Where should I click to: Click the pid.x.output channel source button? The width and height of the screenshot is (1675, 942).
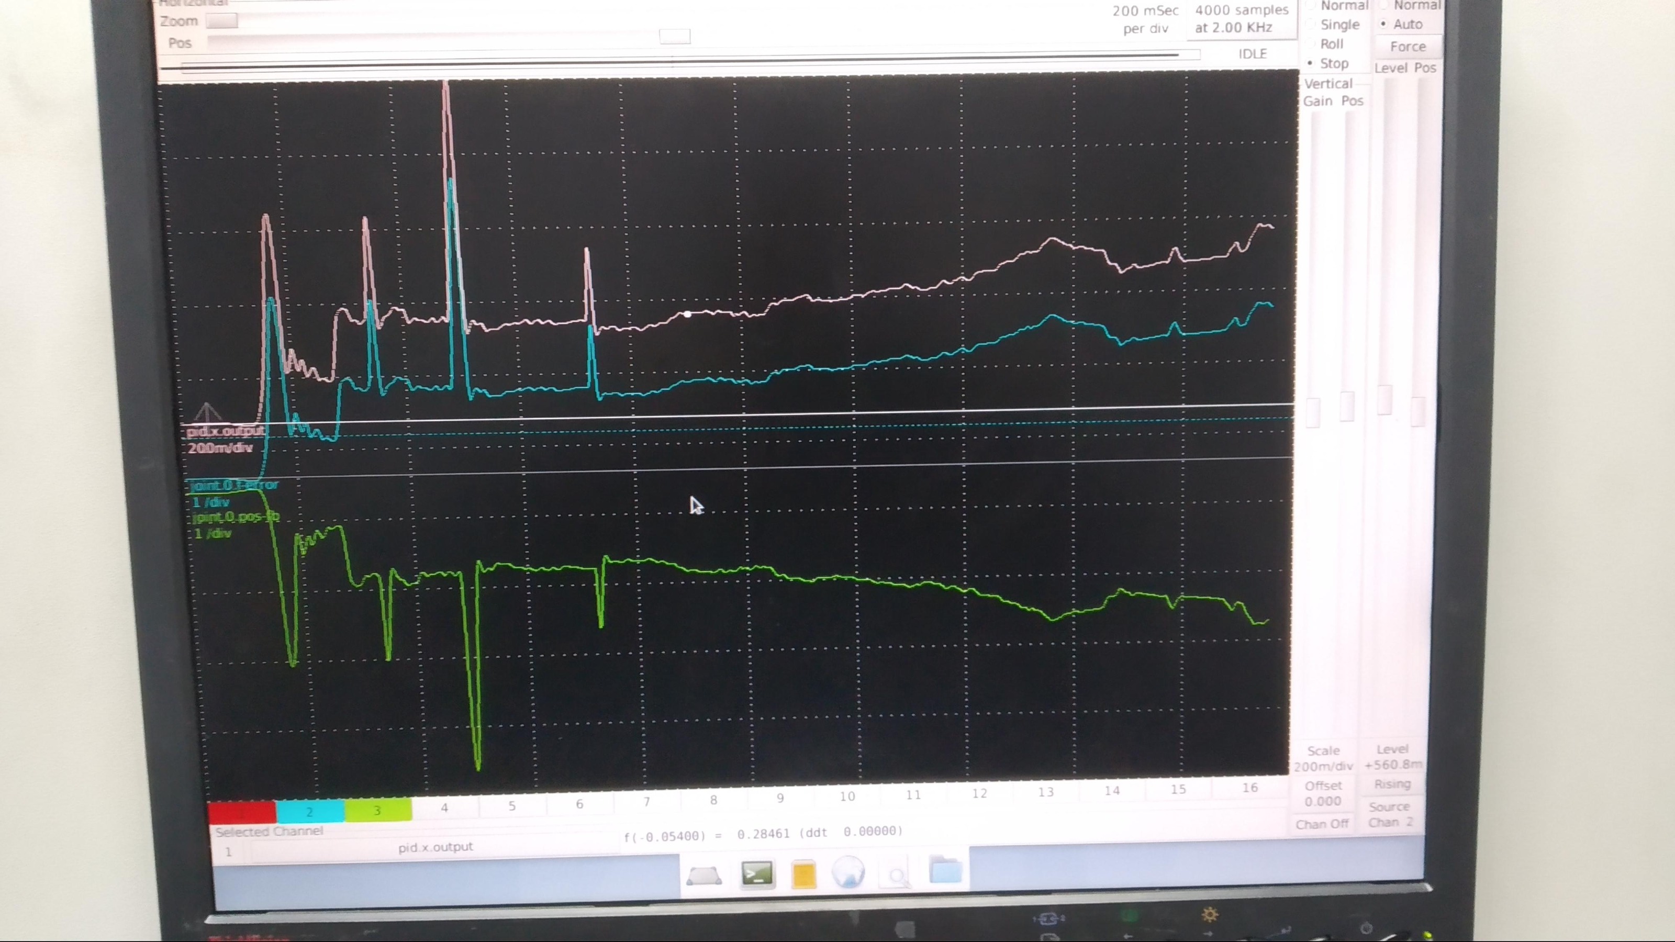(x=435, y=847)
